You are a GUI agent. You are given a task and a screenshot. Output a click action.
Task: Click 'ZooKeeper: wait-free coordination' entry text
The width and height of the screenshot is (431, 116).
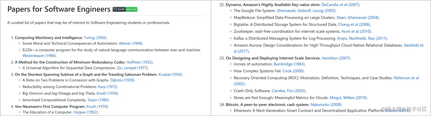pos(287,31)
